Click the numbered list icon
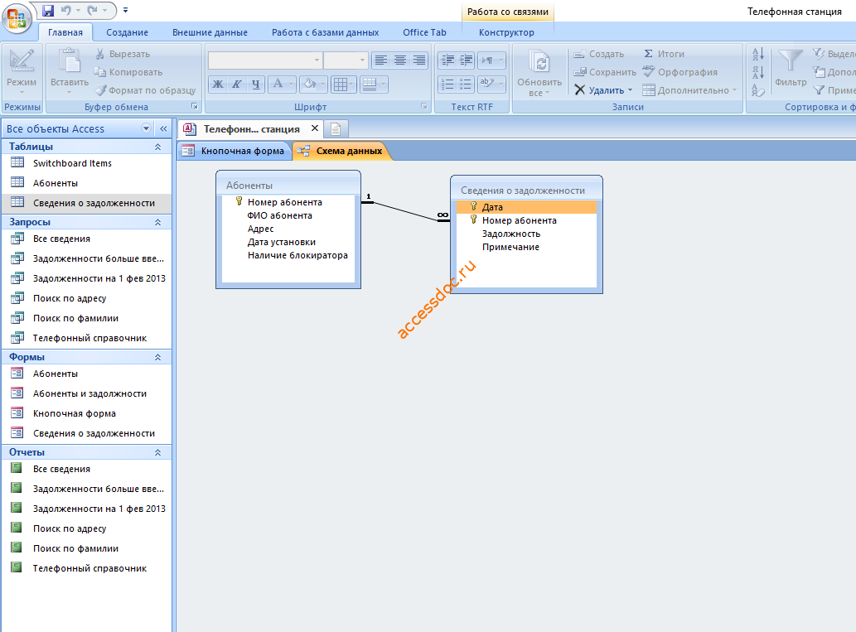 pyautogui.click(x=447, y=84)
